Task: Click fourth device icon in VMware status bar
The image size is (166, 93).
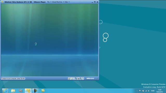Action: 76,79
